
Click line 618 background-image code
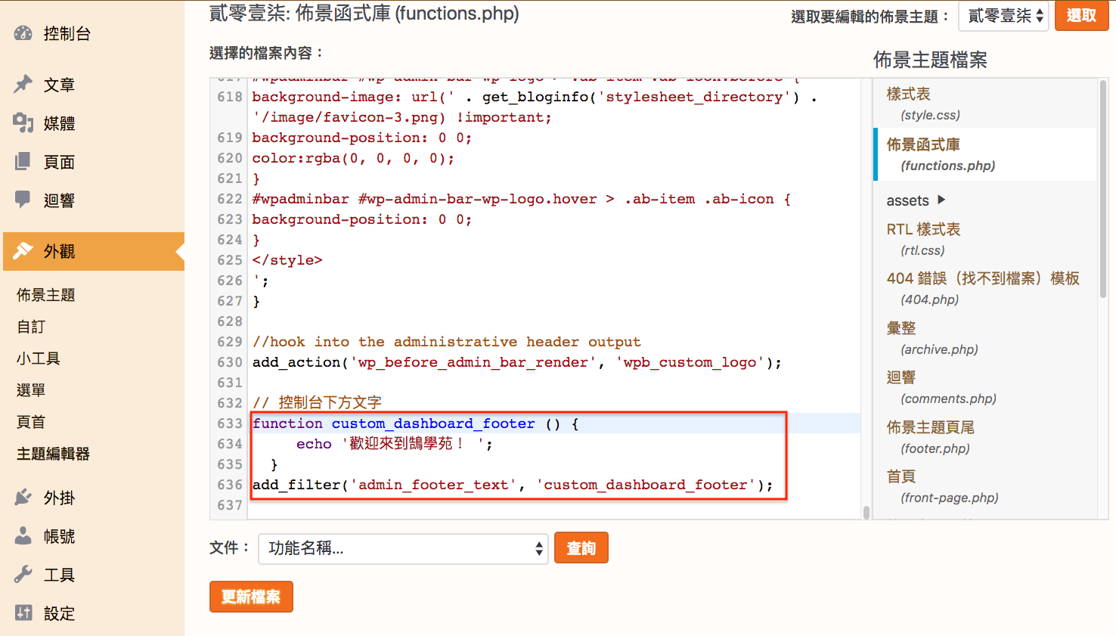pos(535,107)
